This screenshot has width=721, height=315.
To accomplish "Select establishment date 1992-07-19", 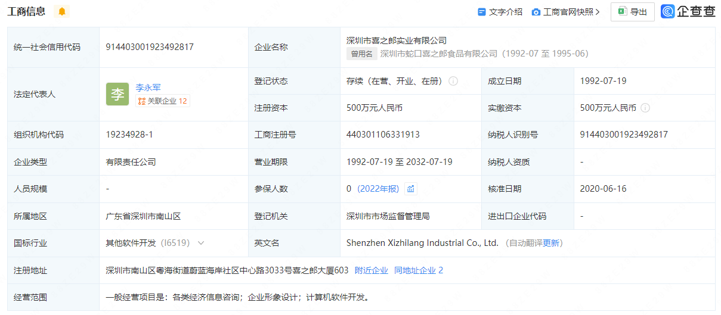I will tap(604, 81).
